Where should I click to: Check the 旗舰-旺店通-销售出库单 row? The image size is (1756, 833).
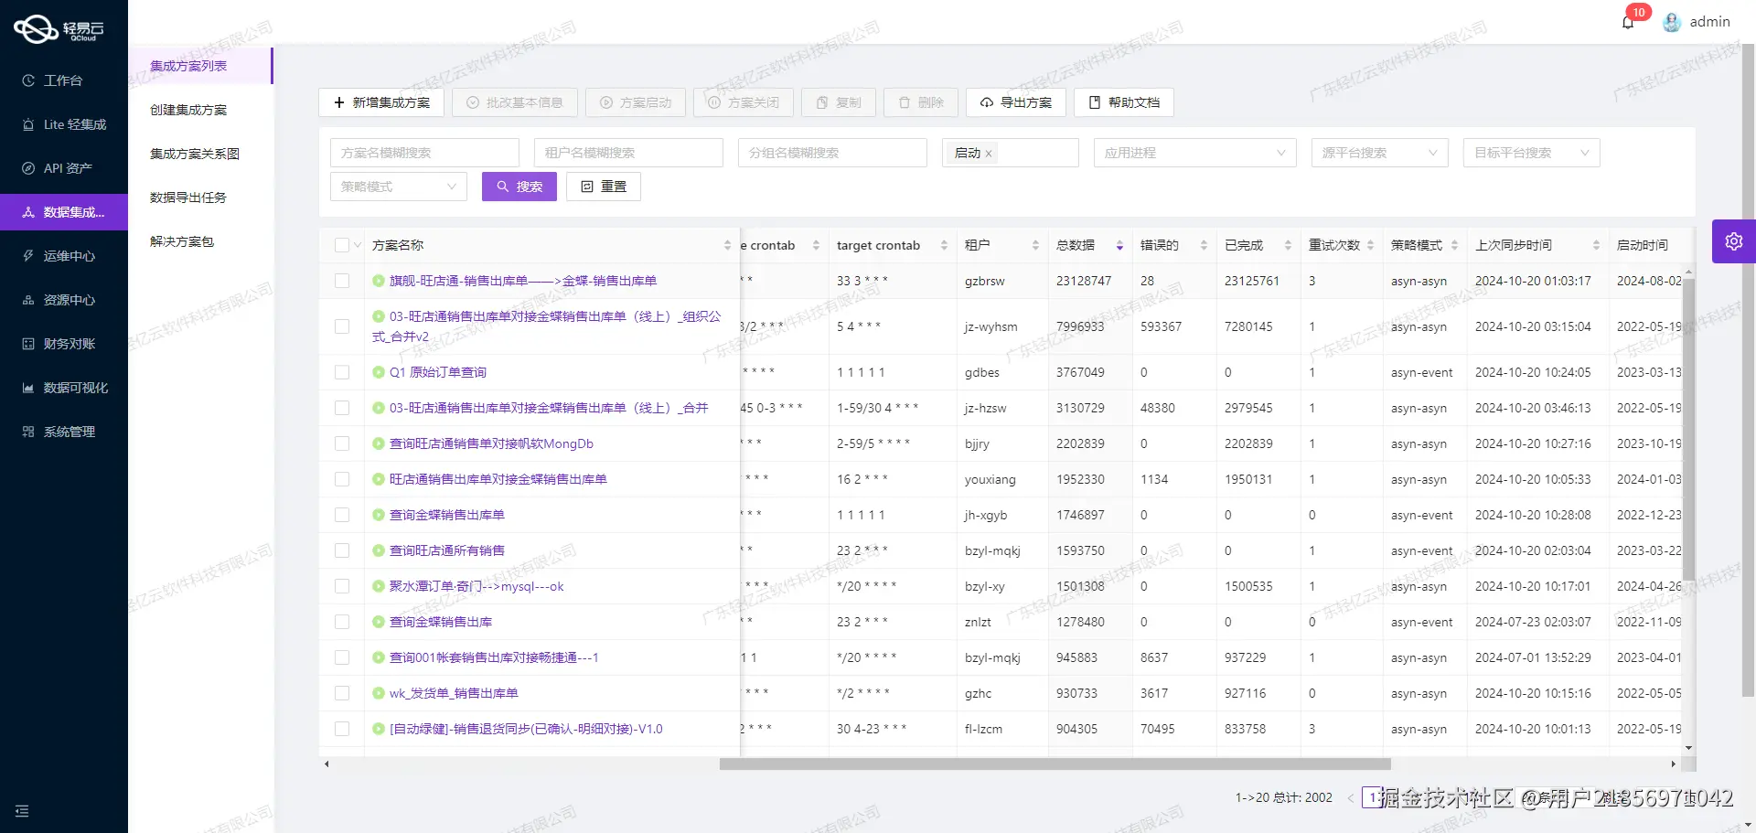342,281
